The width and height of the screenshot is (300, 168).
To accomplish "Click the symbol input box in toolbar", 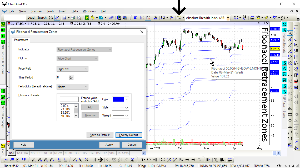I will [x=14, y=18].
